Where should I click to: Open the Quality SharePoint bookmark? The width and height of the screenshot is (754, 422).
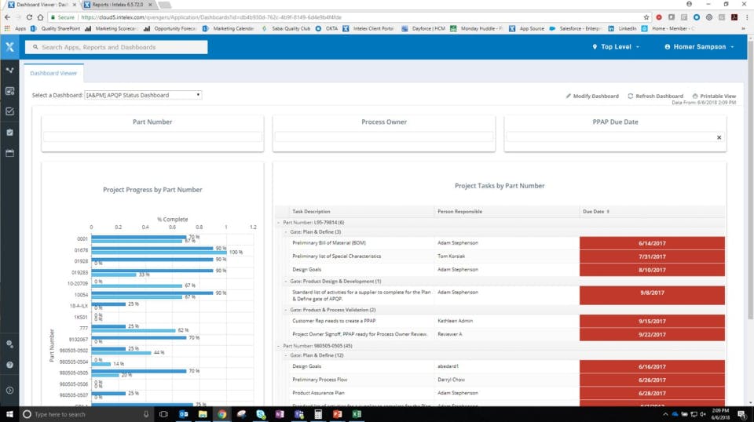pos(56,29)
